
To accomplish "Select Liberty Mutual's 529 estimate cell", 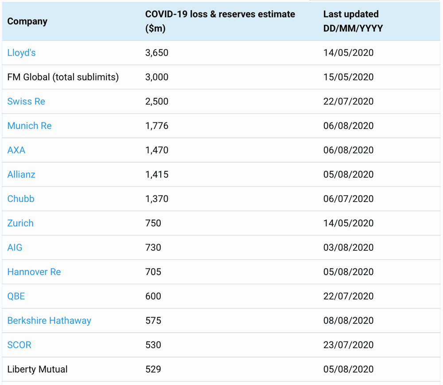I will coord(153,369).
